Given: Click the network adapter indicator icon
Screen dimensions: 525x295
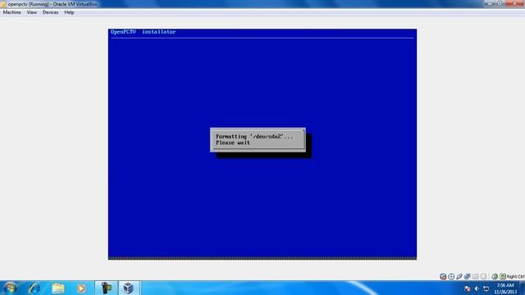Looking at the screenshot, I should click(467, 276).
